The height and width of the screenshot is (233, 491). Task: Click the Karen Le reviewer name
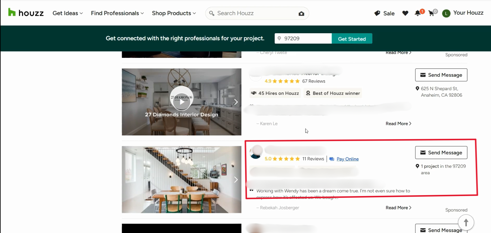(x=269, y=123)
